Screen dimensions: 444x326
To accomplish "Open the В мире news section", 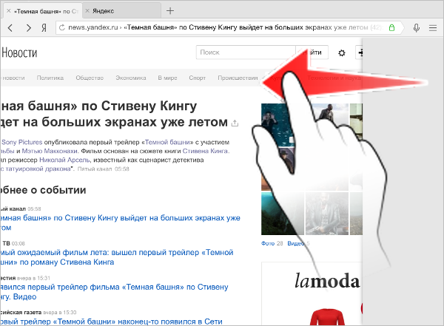I will [167, 78].
